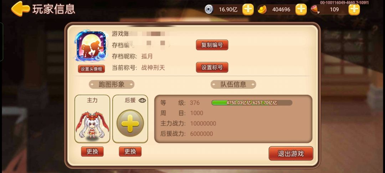Change main character with 更换 button
Image resolution: width=385 pixels, height=173 pixels.
click(x=92, y=151)
